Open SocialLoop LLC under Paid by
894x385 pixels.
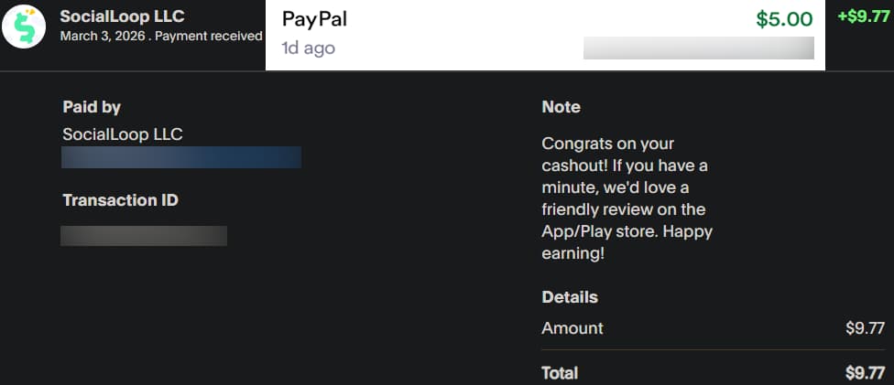[123, 134]
